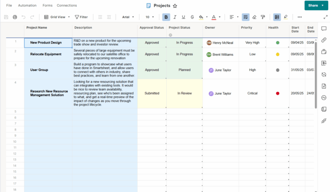Click the Submitted approval status cell
The height and width of the screenshot is (192, 330).
(152, 93)
